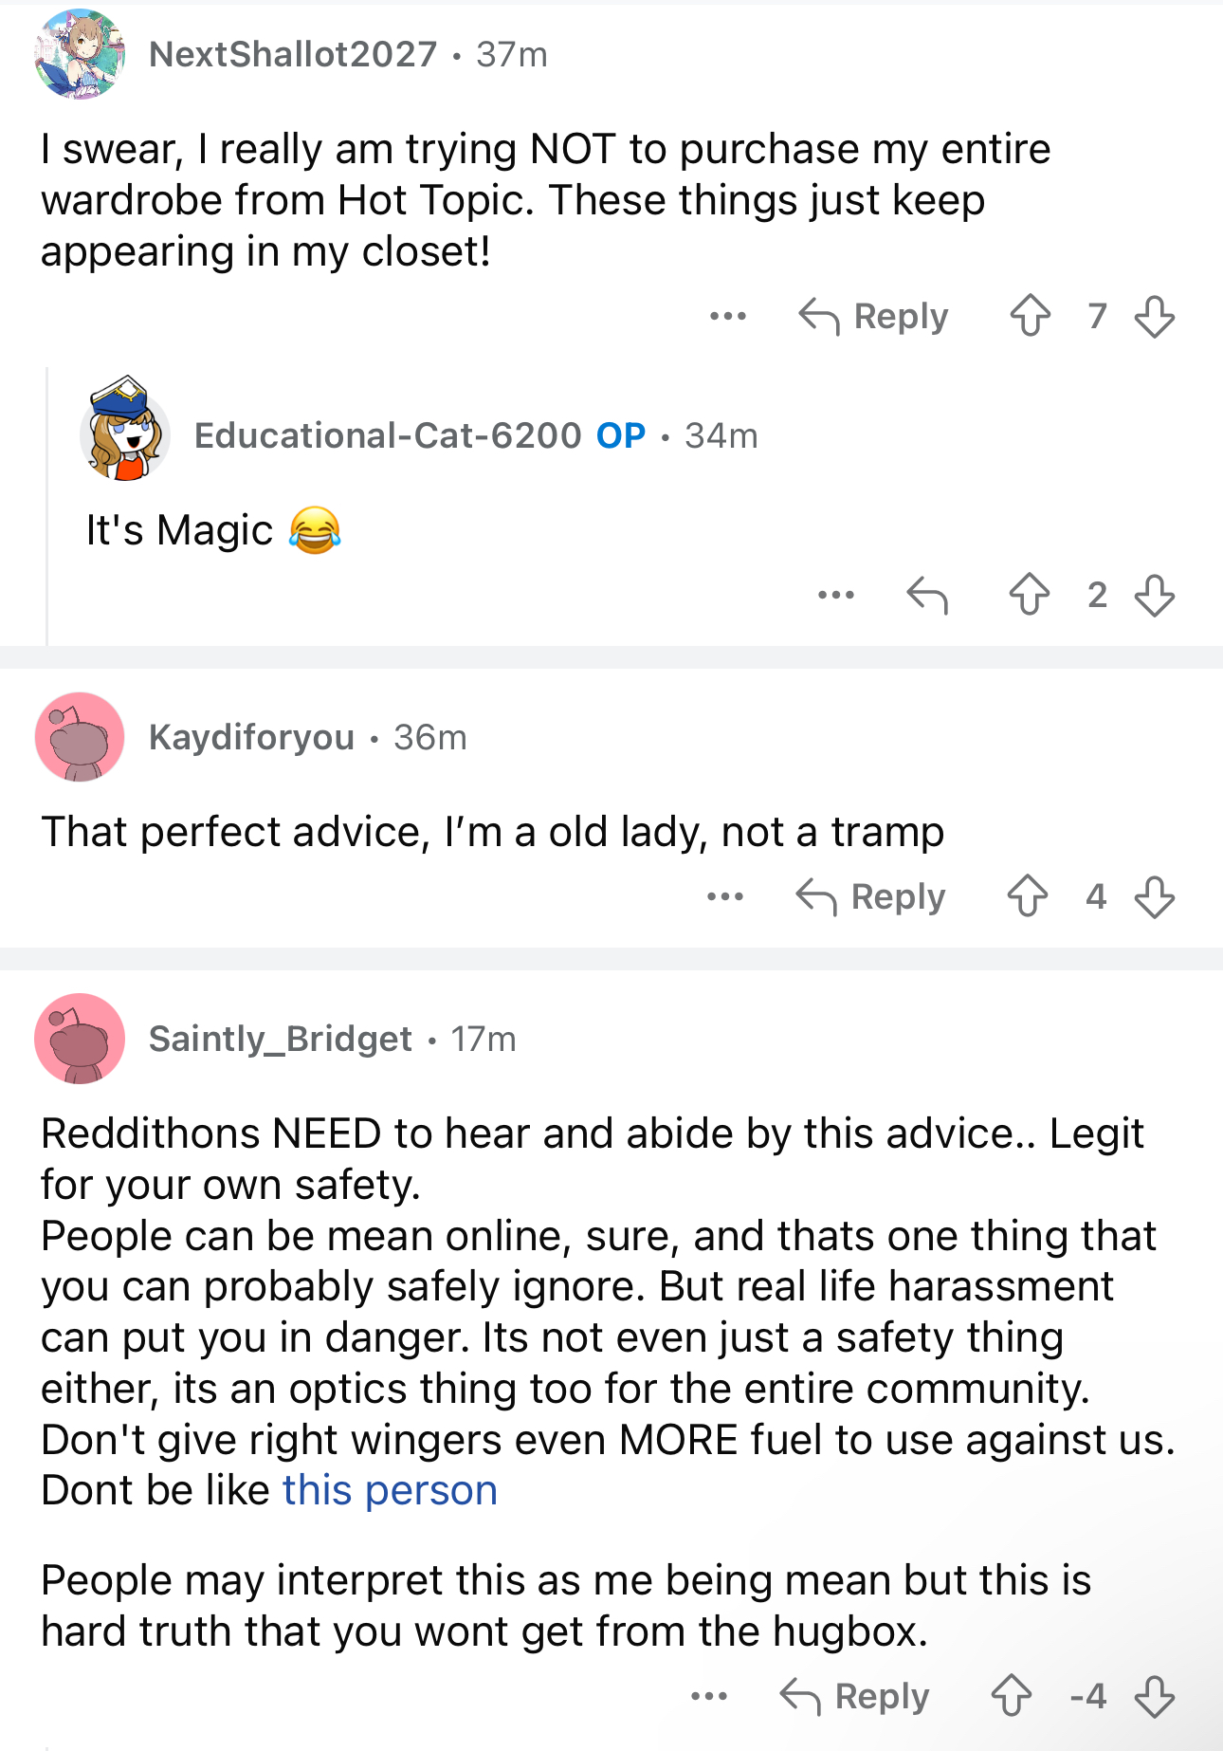
Task: Upvote Saintly_Bridget's comment
Action: point(1012,1696)
